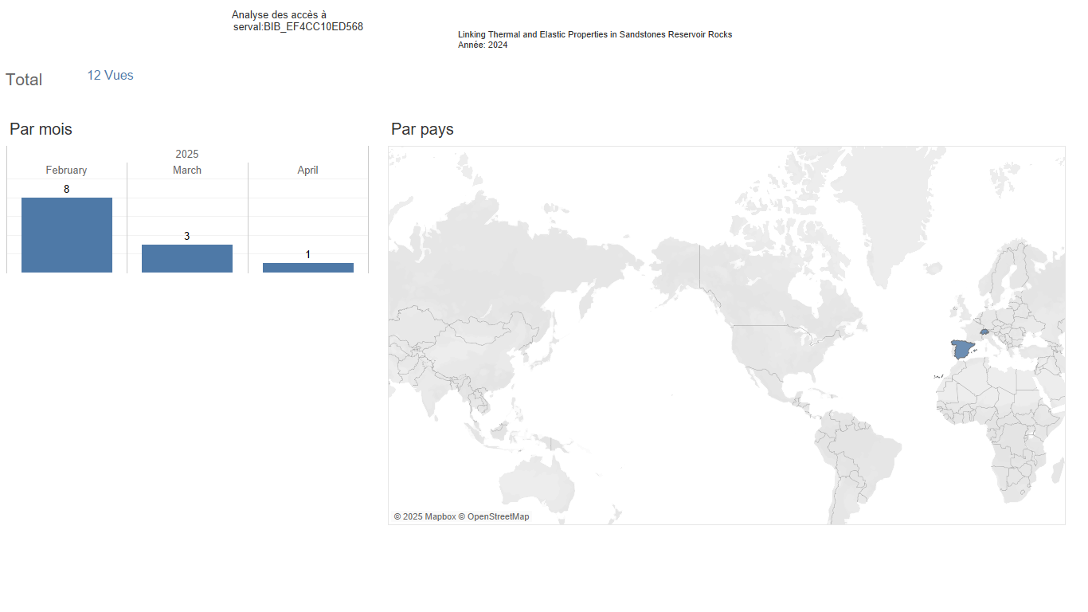The height and width of the screenshot is (612, 1088).
Task: Click the "March" column header
Action: pyautogui.click(x=187, y=171)
